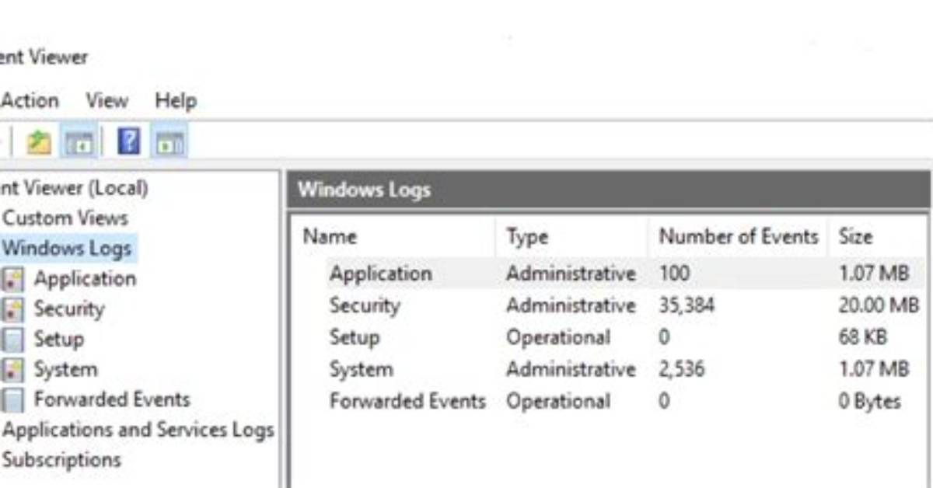
Task: Sort by the Name column header
Action: pos(395,237)
